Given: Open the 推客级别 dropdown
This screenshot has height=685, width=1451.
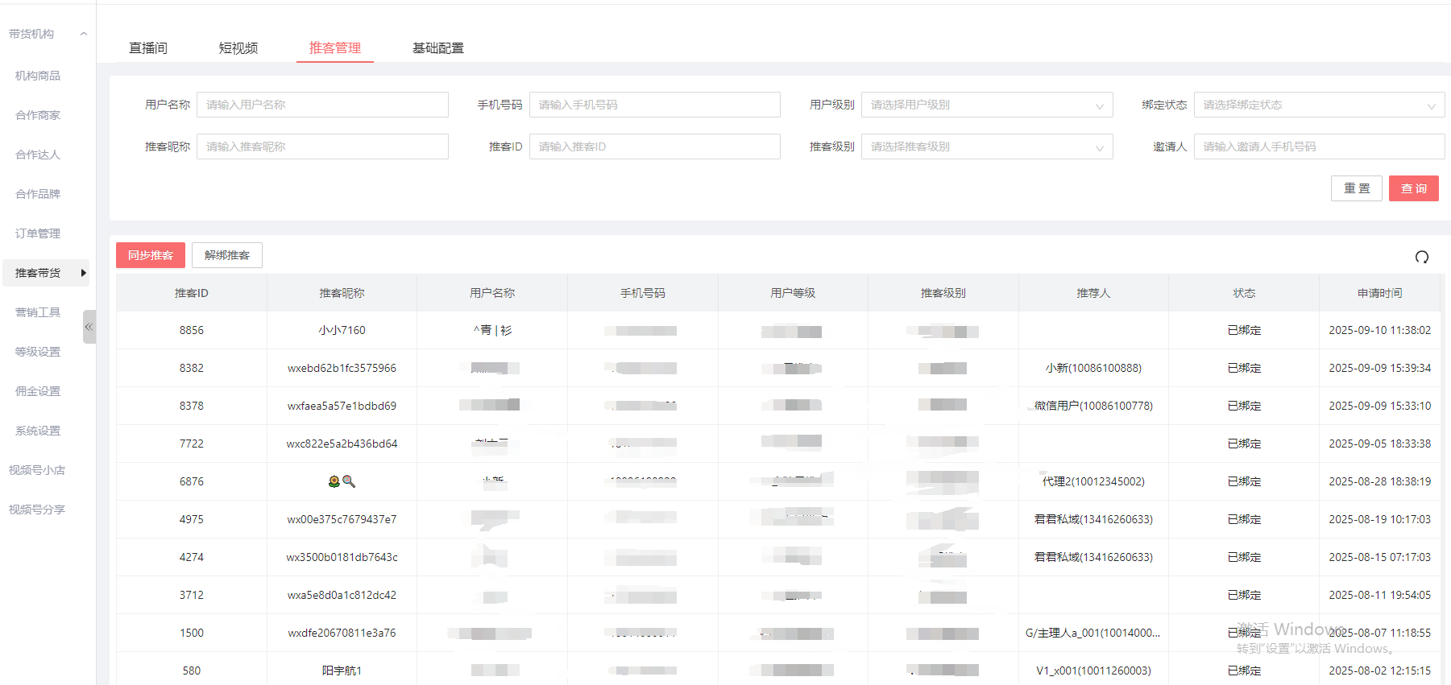Looking at the screenshot, I should [986, 146].
